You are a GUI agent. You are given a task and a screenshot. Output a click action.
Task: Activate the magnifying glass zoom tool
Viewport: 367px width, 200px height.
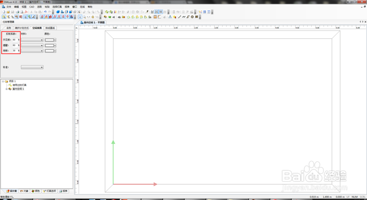tap(84, 17)
